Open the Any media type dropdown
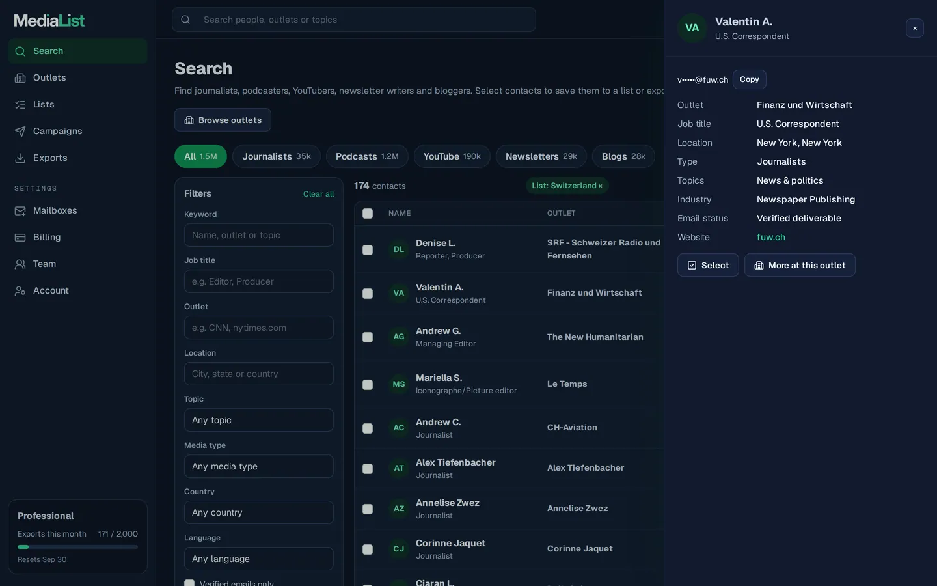The width and height of the screenshot is (937, 586). click(259, 466)
